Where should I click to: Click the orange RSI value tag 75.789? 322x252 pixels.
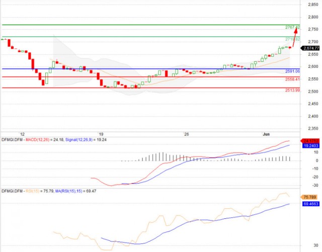pos(310,197)
